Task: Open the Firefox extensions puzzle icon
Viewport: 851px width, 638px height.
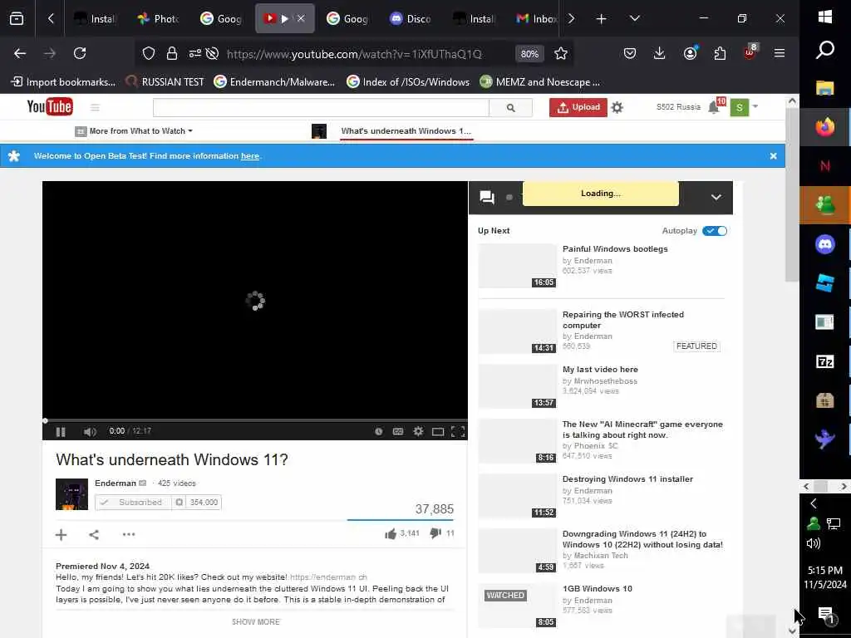Action: click(x=720, y=53)
